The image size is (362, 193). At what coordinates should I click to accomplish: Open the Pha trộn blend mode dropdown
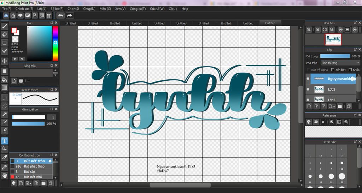[340, 63]
